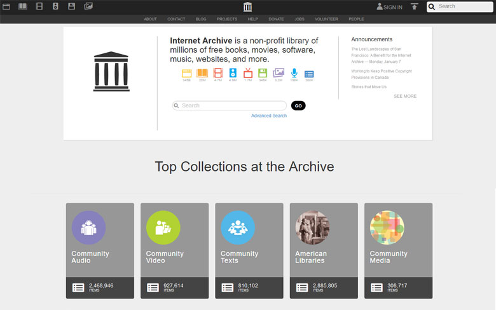496x310 pixels.
Task: Click the texts book icon in top bar
Action: coord(23,6)
